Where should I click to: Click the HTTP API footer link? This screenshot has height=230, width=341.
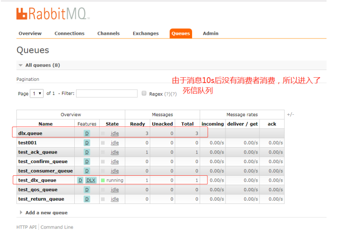(27, 227)
